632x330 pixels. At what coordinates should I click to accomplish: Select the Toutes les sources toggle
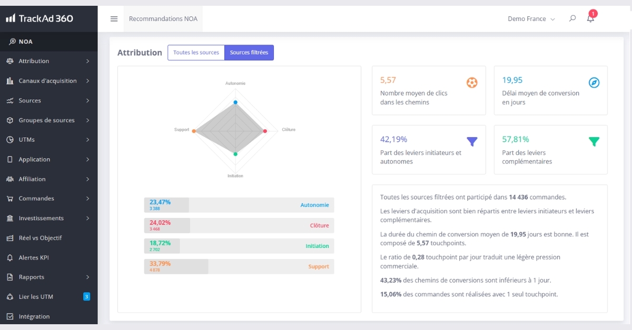coord(196,53)
